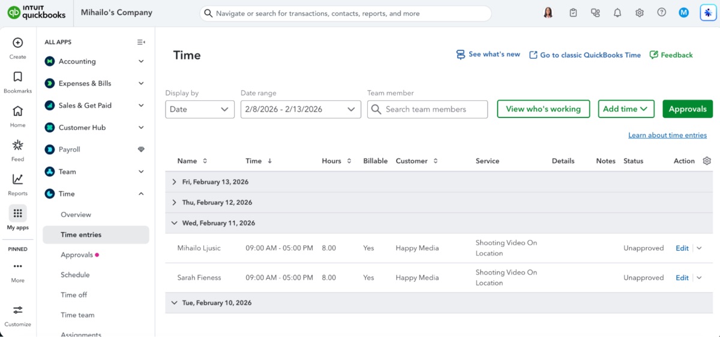Open action dropdown for Sarah Fieness row
This screenshot has width=720, height=337.
[699, 278]
